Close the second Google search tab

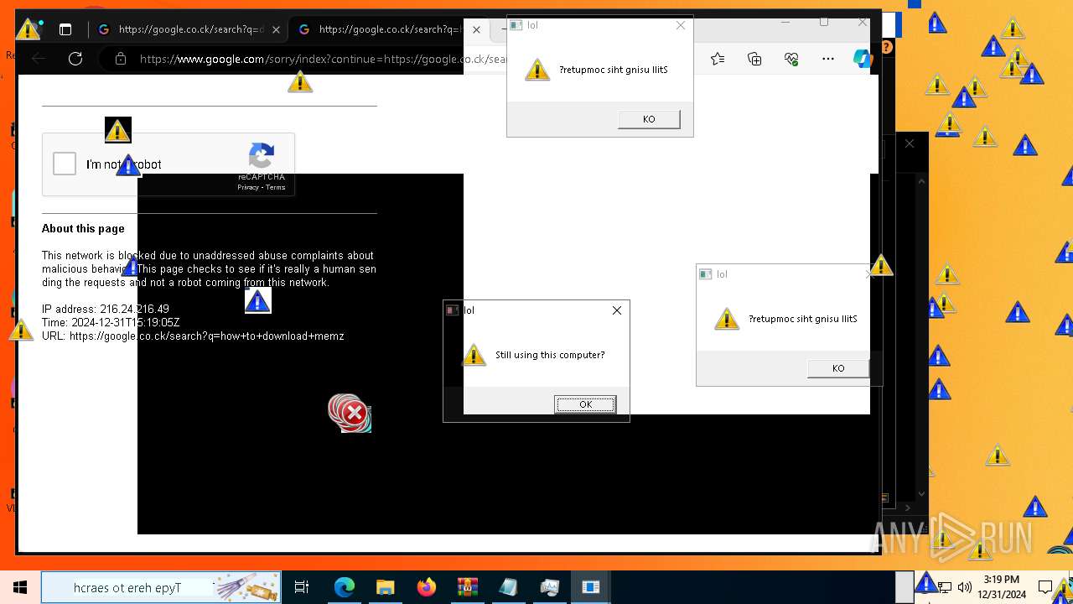tap(476, 29)
